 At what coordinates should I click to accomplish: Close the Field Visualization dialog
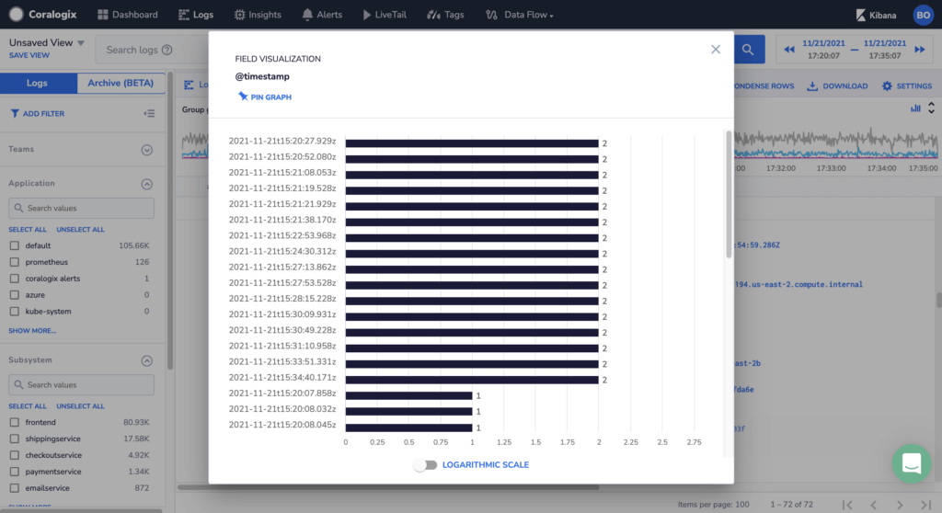[x=716, y=50]
